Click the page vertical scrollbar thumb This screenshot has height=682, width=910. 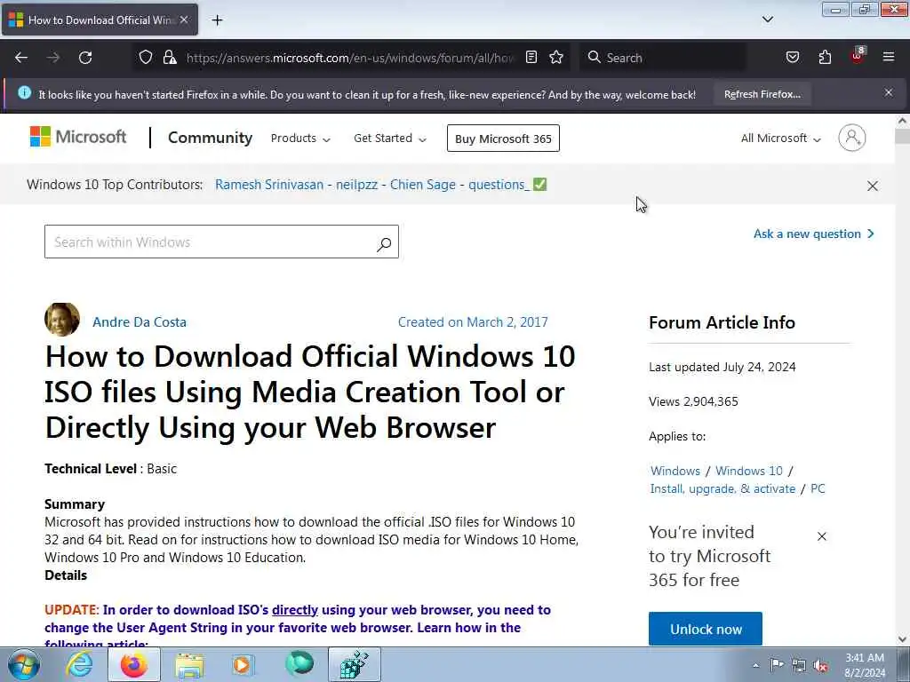[x=902, y=137]
